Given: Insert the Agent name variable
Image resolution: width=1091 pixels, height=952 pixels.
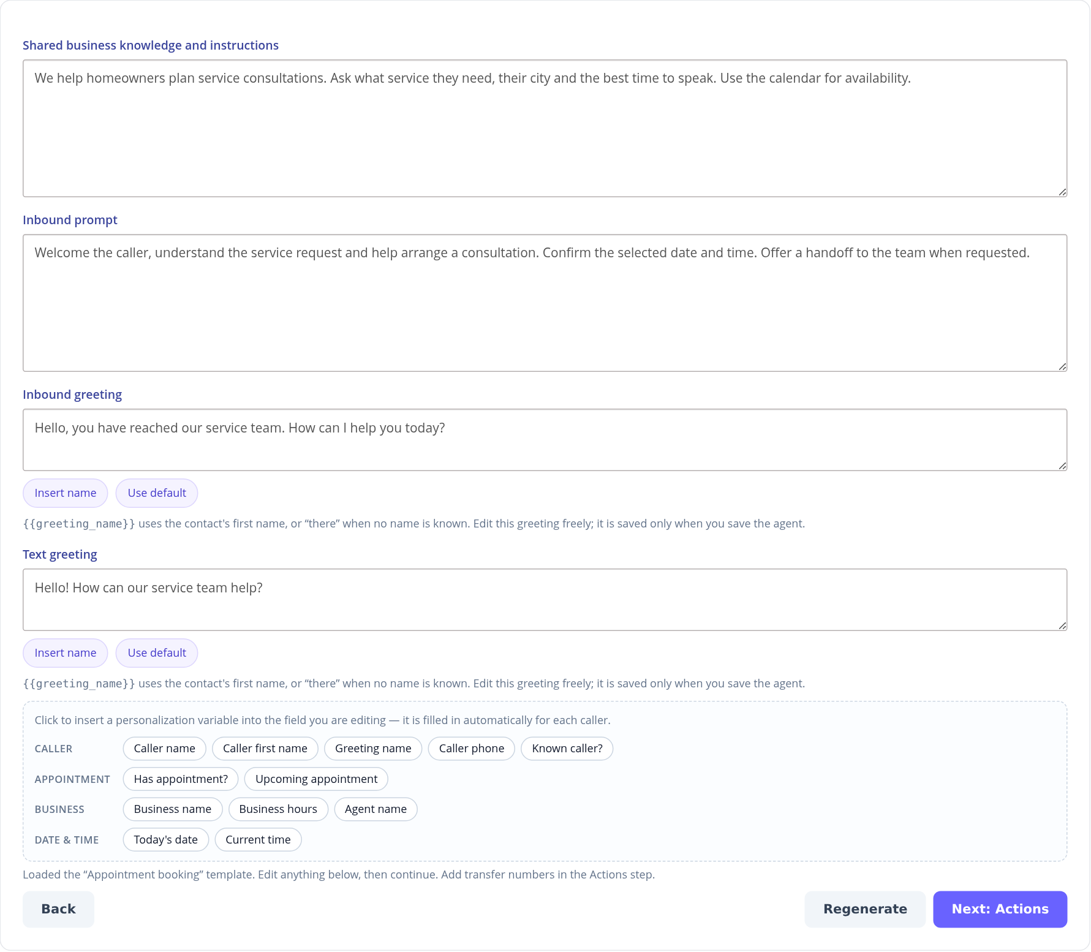Looking at the screenshot, I should coord(376,809).
